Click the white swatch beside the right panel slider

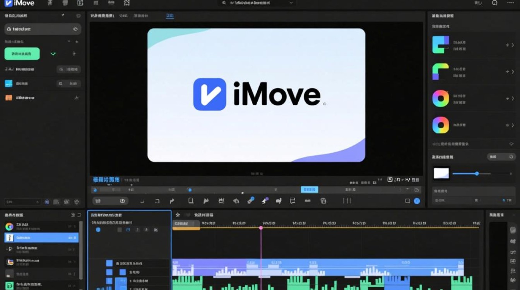pos(441,173)
